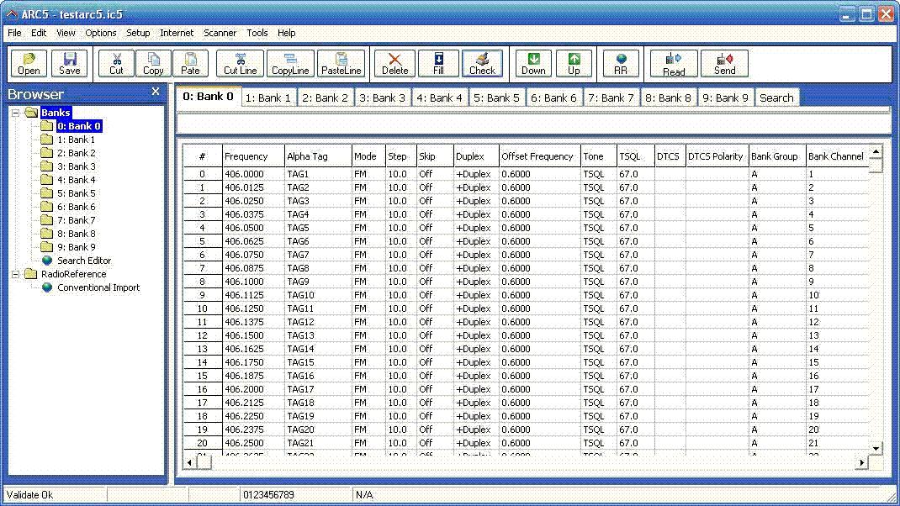This screenshot has width=900, height=506.
Task: Click the Frequency column header
Action: pos(253,156)
